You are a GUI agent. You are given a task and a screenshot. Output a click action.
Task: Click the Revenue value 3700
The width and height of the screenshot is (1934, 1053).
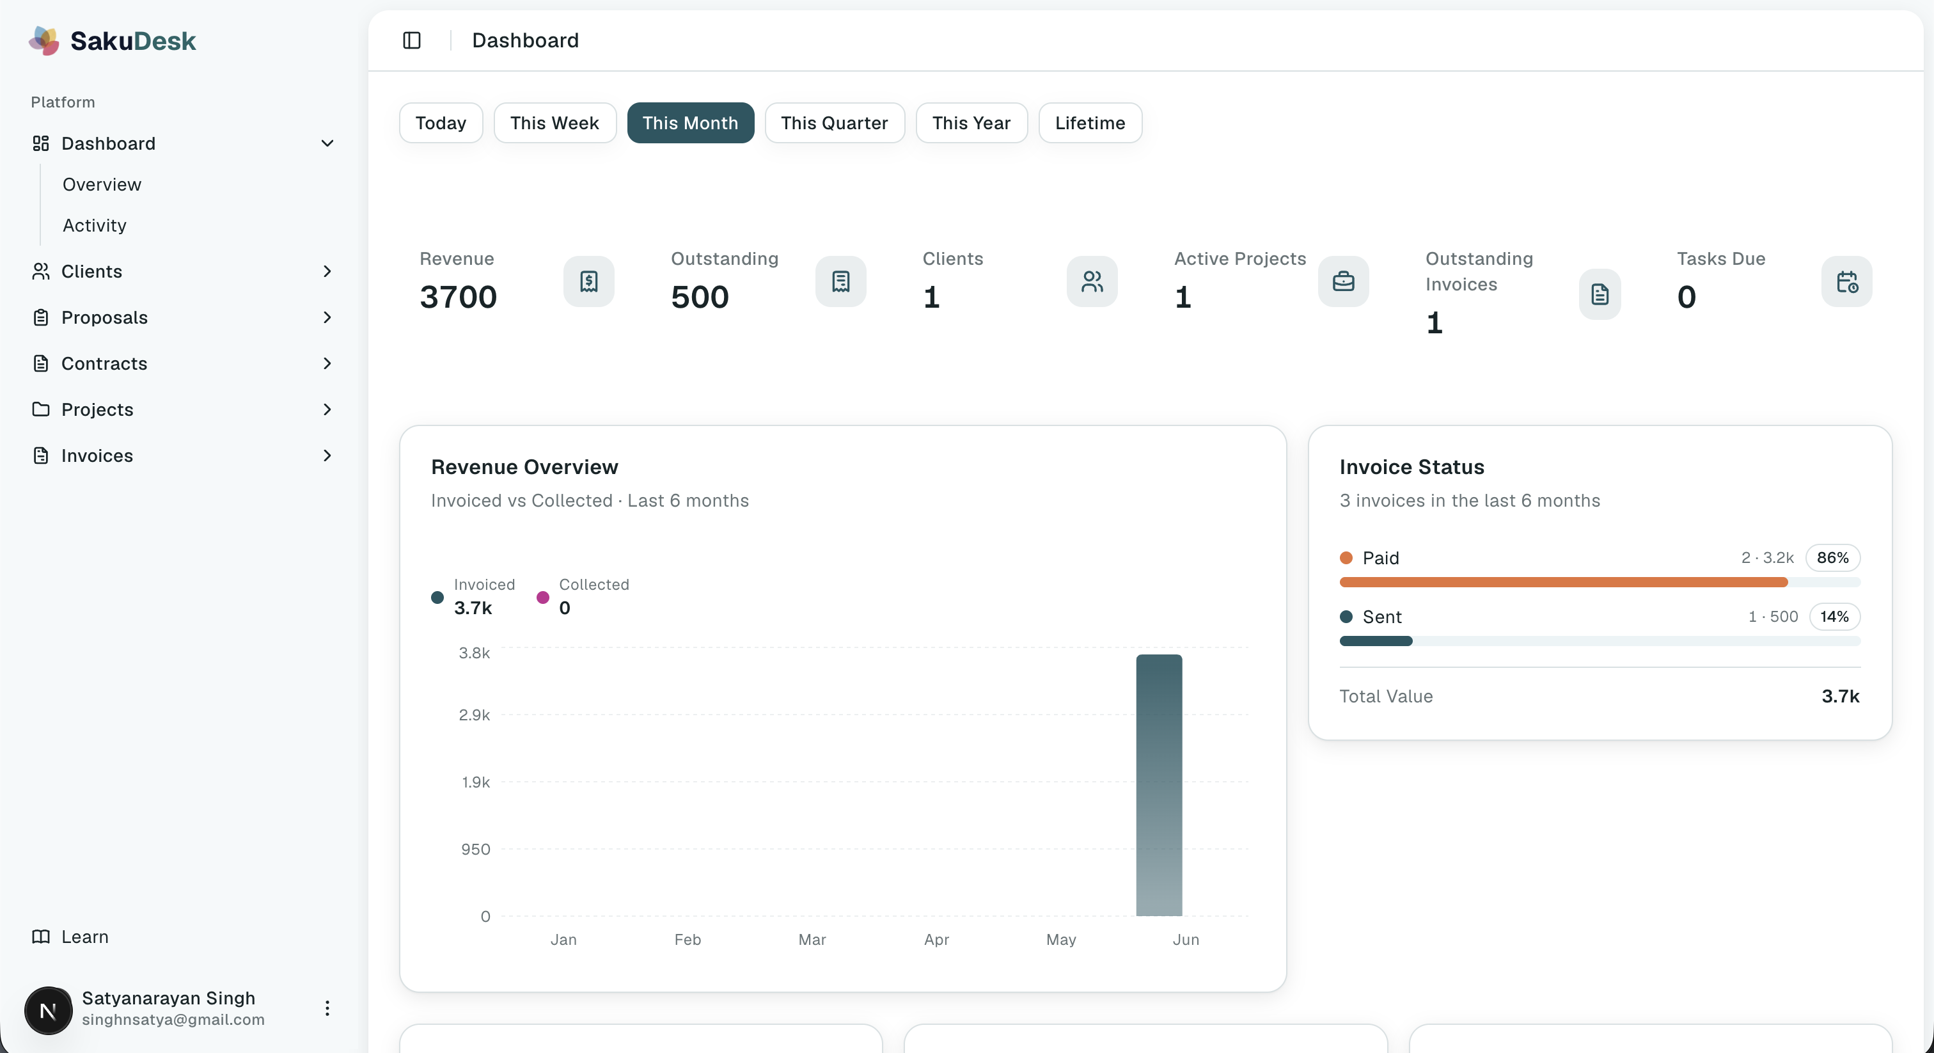[458, 297]
